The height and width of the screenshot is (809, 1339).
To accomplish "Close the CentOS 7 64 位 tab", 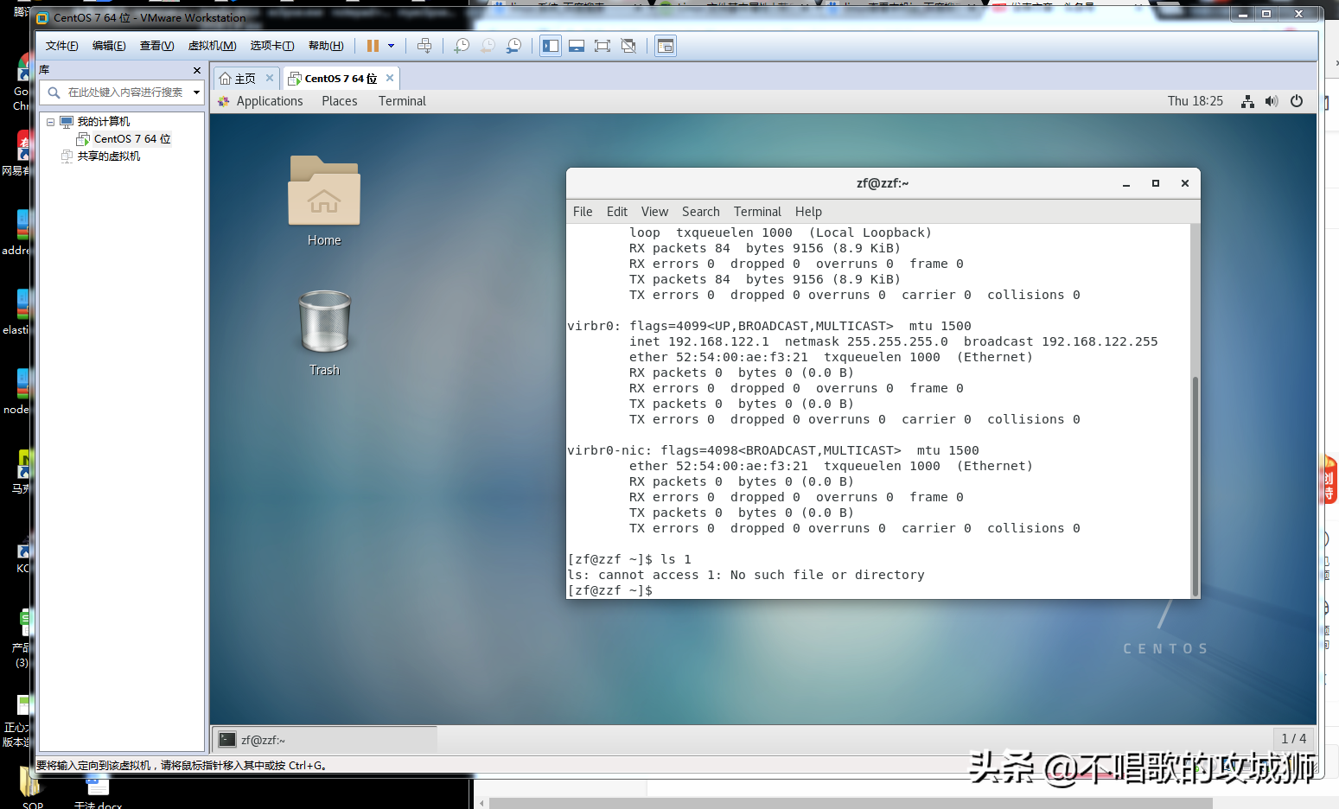I will (390, 78).
